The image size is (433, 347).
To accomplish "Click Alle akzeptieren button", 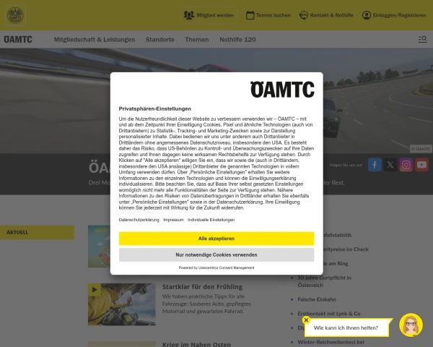I will (216, 239).
